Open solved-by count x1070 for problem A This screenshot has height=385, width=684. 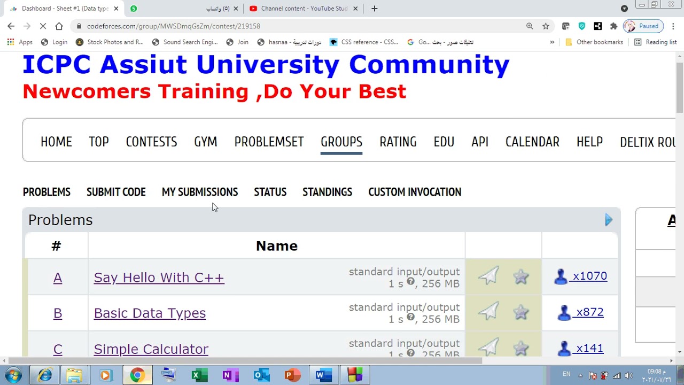589,276
